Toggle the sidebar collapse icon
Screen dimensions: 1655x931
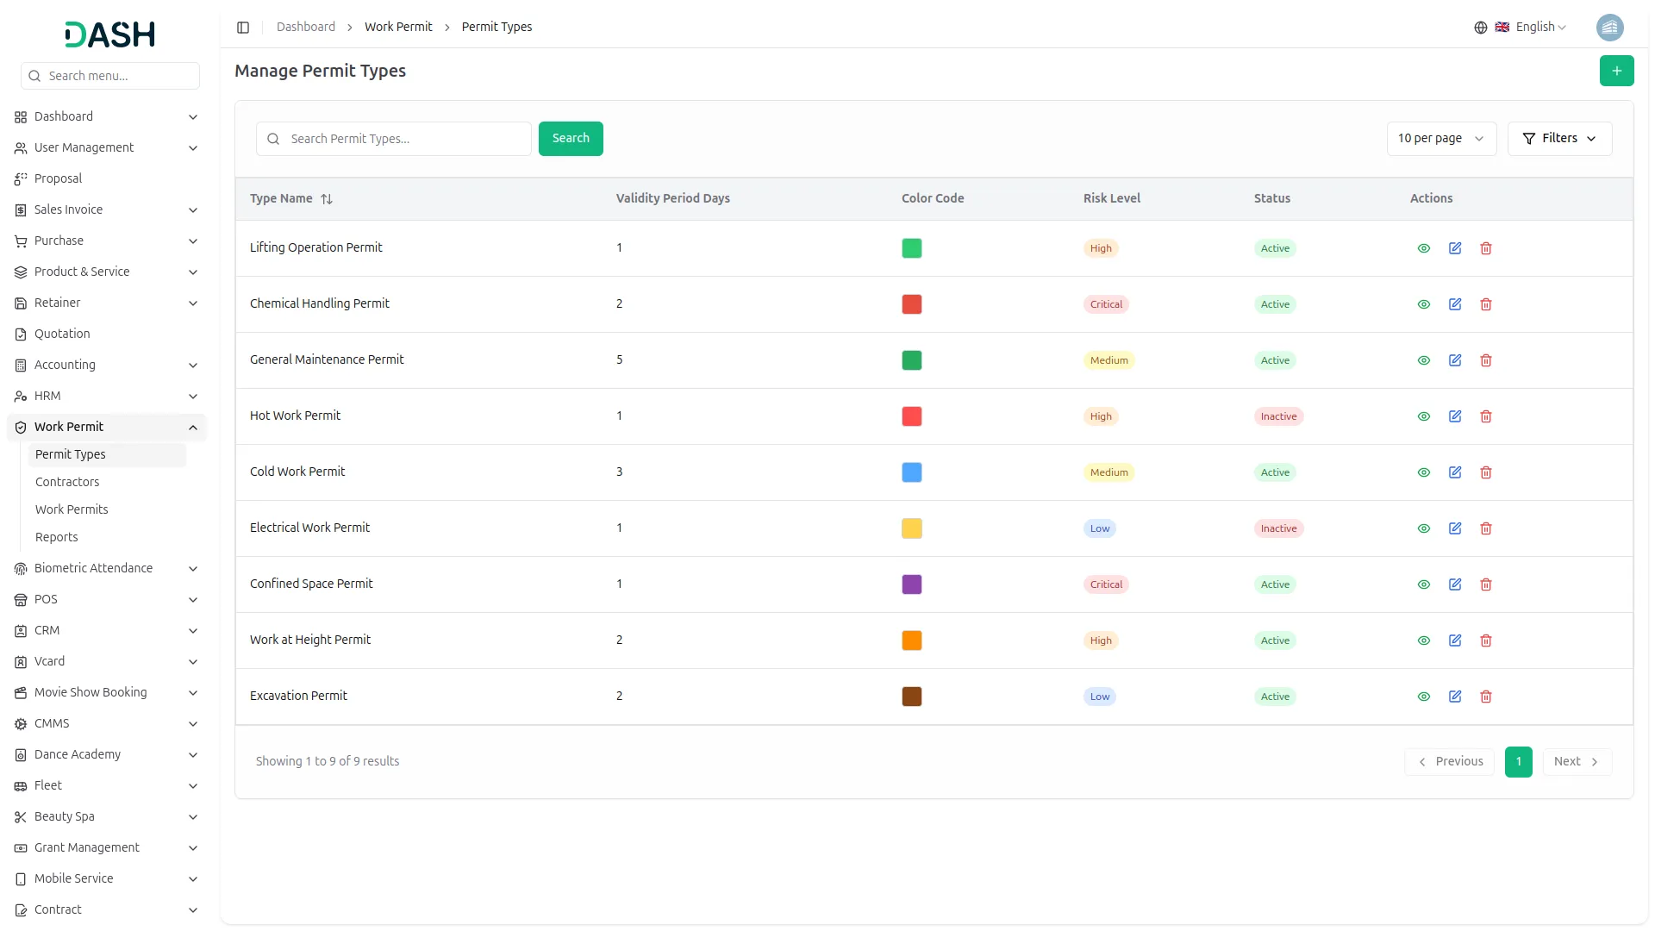pyautogui.click(x=243, y=28)
